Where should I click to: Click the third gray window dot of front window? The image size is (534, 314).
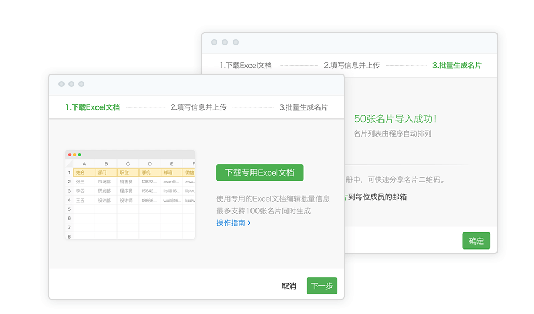pyautogui.click(x=82, y=84)
